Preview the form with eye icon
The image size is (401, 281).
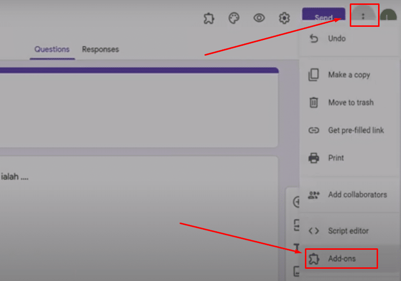click(x=259, y=18)
